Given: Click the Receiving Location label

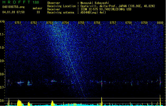Looking at the screenshot, I should pyautogui.click(x=61, y=6).
